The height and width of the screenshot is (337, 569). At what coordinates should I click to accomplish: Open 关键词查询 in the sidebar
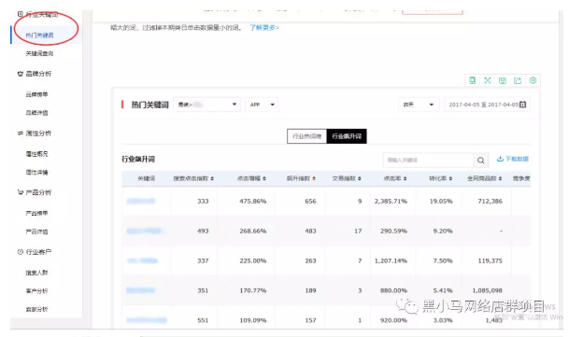39,54
